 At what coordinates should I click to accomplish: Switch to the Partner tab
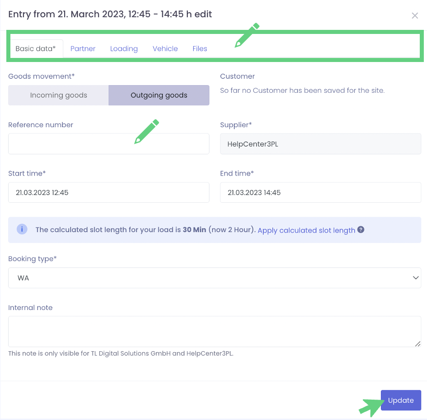tap(83, 48)
